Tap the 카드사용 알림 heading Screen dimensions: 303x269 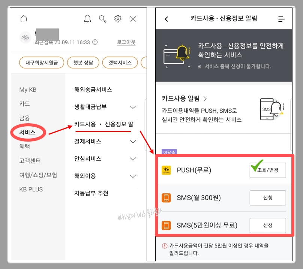click(181, 99)
